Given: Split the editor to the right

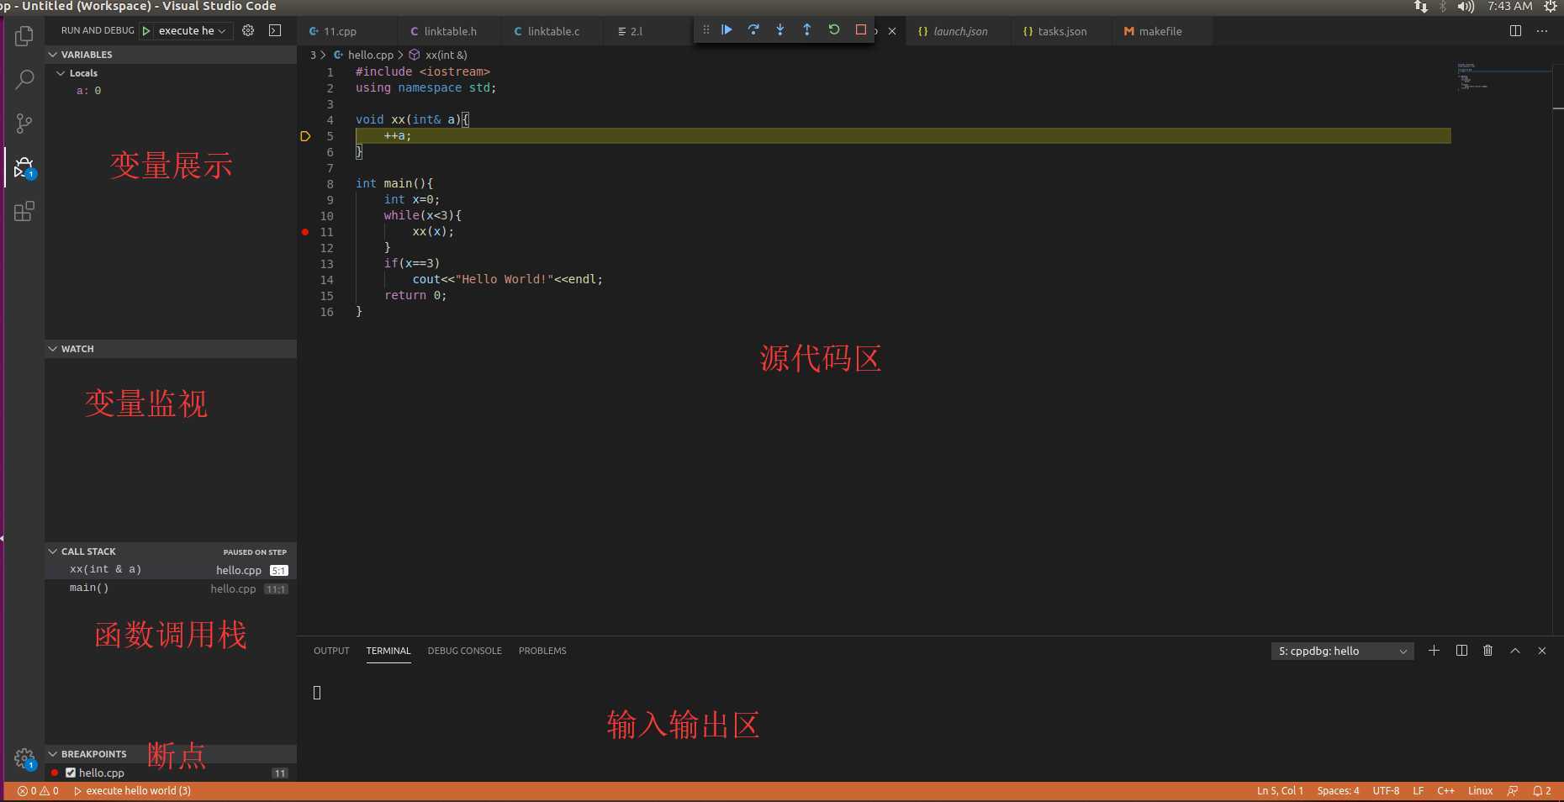Looking at the screenshot, I should coord(1515,31).
